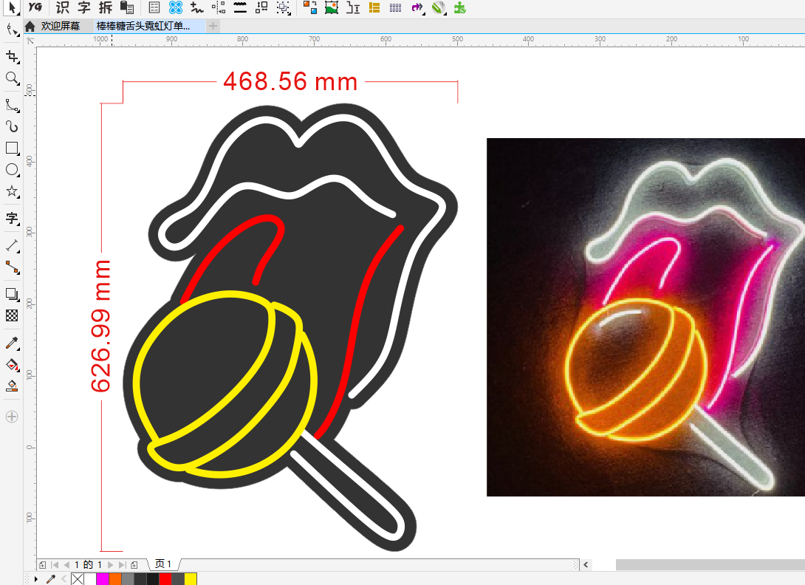Select the Ellipse tool
This screenshot has width=805, height=585.
point(12,170)
